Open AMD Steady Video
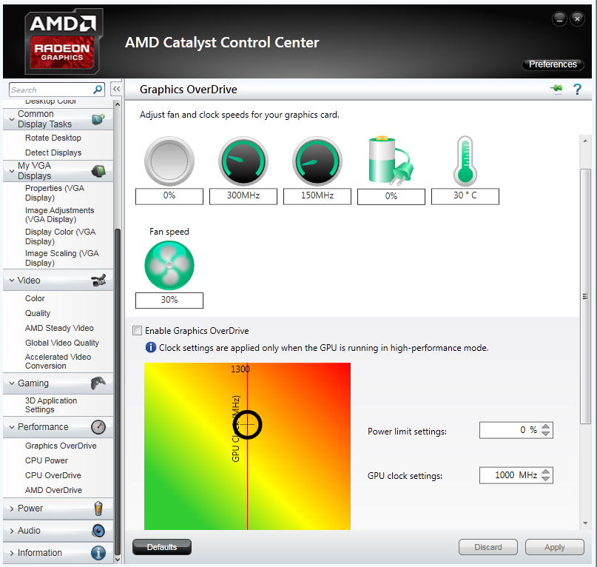 (x=59, y=328)
